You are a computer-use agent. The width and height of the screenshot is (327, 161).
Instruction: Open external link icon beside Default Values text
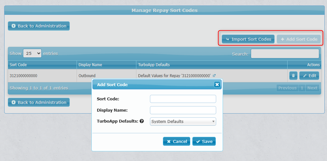point(214,76)
